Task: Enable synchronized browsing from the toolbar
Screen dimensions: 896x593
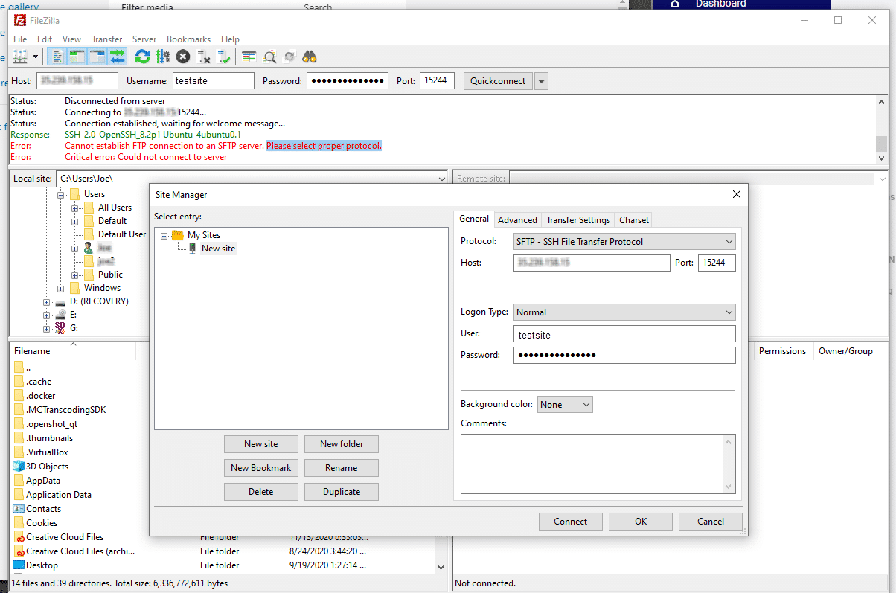Action: (289, 56)
